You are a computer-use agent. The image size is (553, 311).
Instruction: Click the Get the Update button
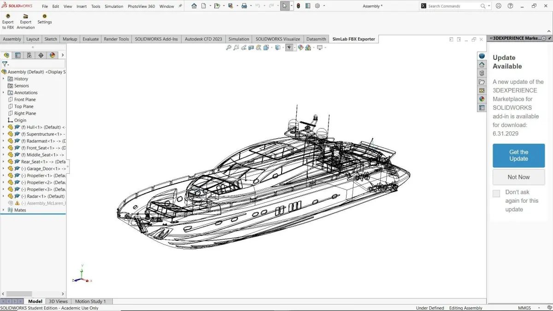[518, 155]
